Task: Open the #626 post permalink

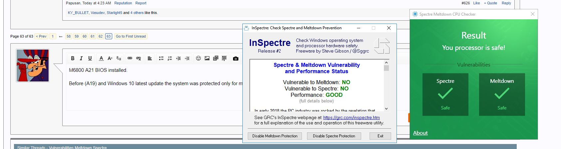Action: click(x=466, y=3)
